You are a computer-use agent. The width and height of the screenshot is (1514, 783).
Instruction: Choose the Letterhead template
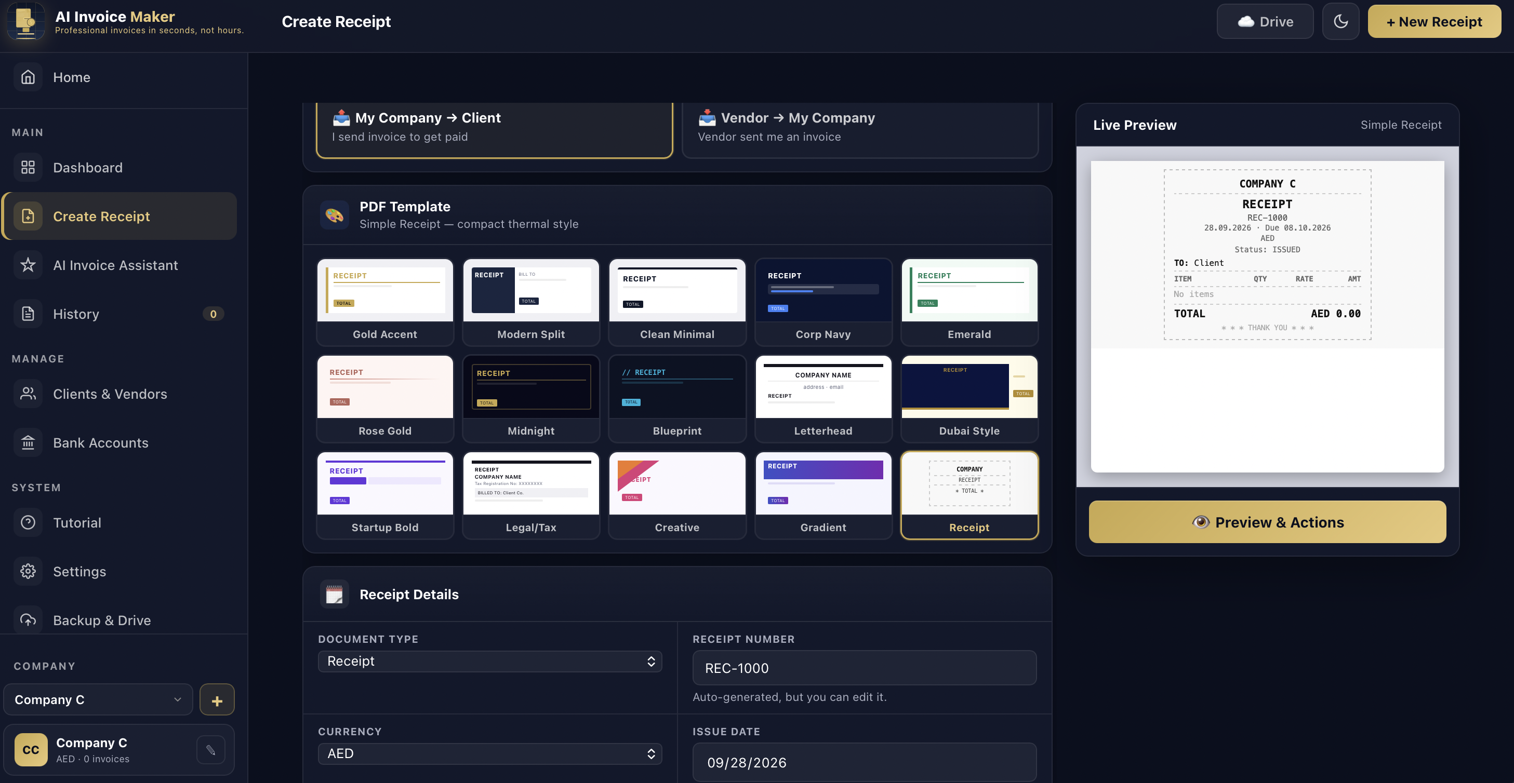823,398
